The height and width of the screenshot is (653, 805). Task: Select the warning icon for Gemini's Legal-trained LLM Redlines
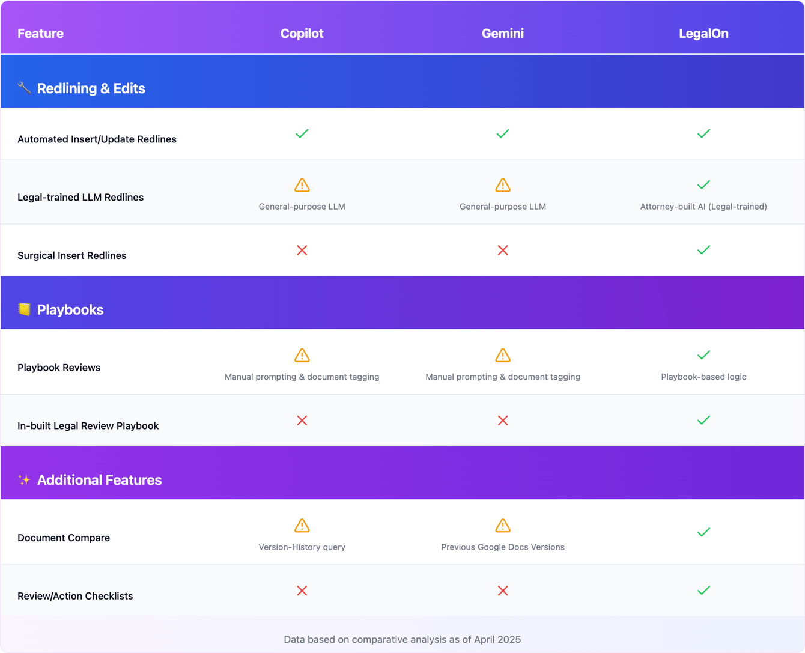[503, 185]
